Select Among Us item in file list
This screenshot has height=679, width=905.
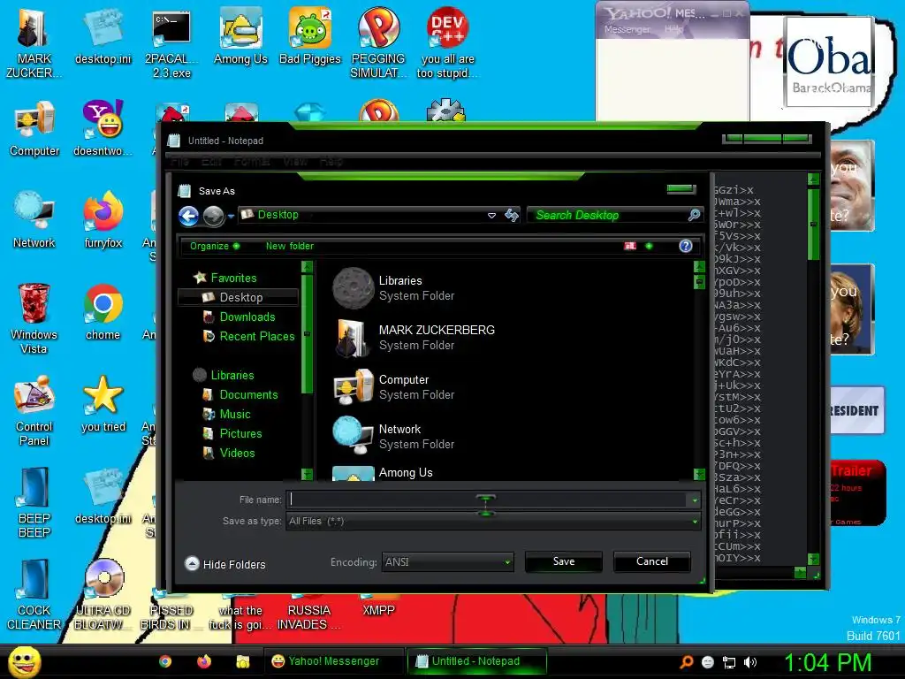tap(383, 473)
